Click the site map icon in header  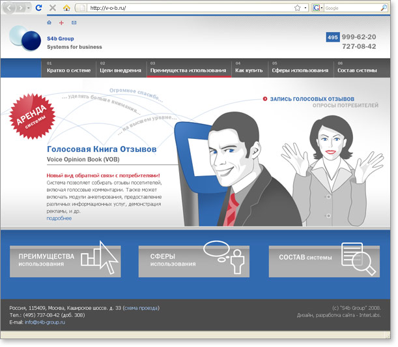(62, 23)
